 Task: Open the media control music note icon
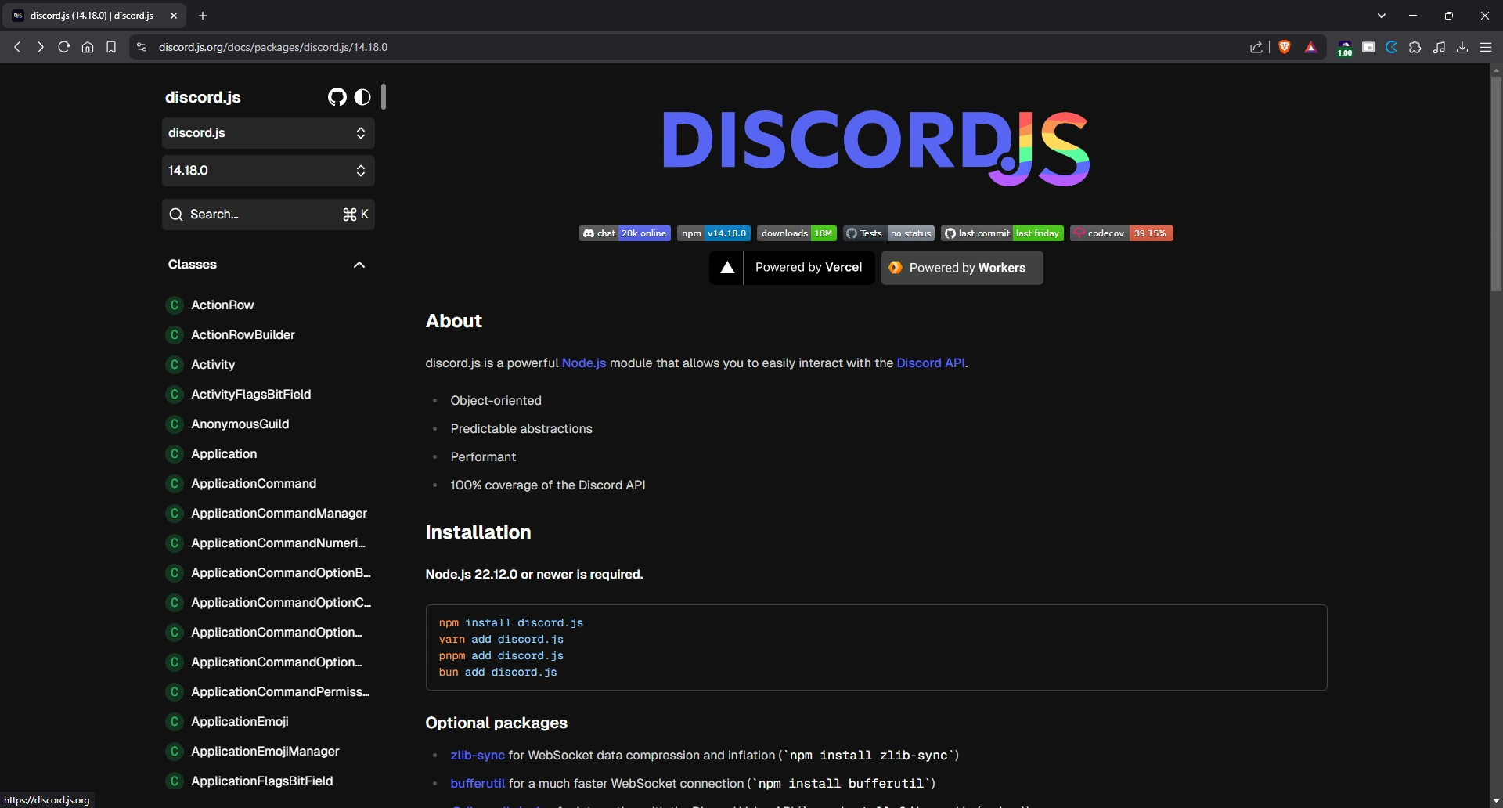point(1439,47)
